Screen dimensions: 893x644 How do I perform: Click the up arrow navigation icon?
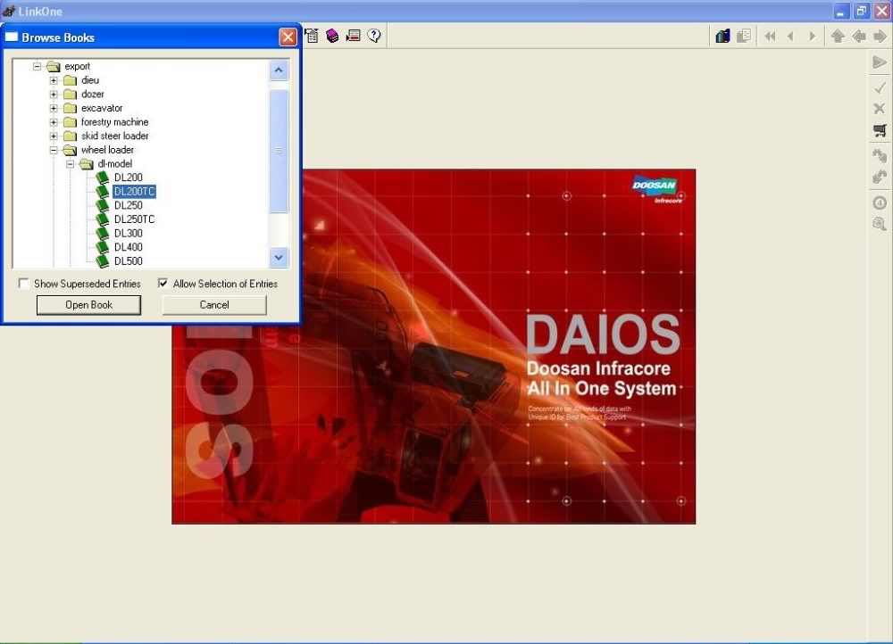(x=838, y=37)
